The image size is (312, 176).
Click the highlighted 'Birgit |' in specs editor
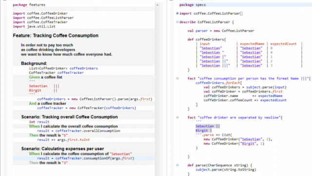tap(204, 131)
